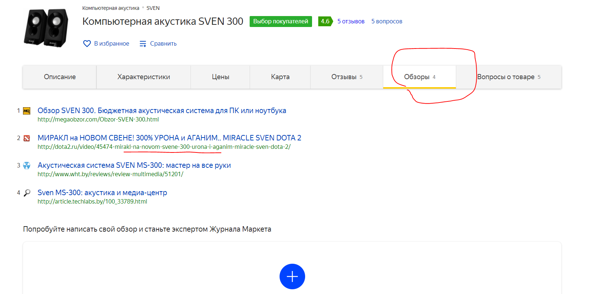Click the SVEN brand breadcrumb link
This screenshot has width=596, height=294.
[153, 8]
